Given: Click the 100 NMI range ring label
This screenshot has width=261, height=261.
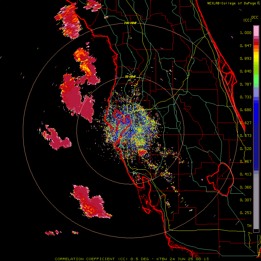Looking at the screenshot, I should pos(130,23).
